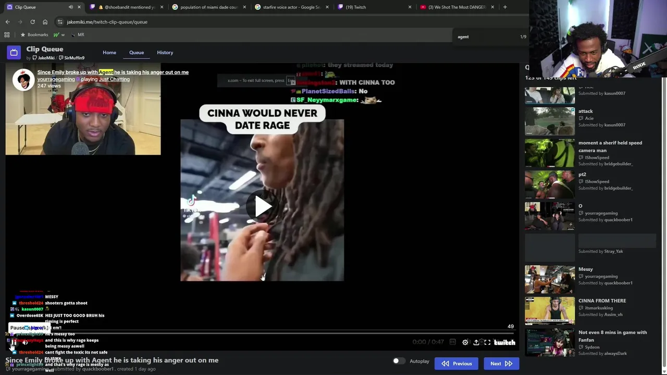The height and width of the screenshot is (375, 667).
Task: Open CINNA FROM THERE clip thumbnail
Action: pyautogui.click(x=550, y=311)
